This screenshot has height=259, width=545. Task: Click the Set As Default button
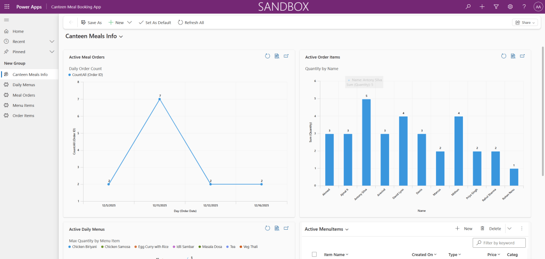[x=155, y=23]
